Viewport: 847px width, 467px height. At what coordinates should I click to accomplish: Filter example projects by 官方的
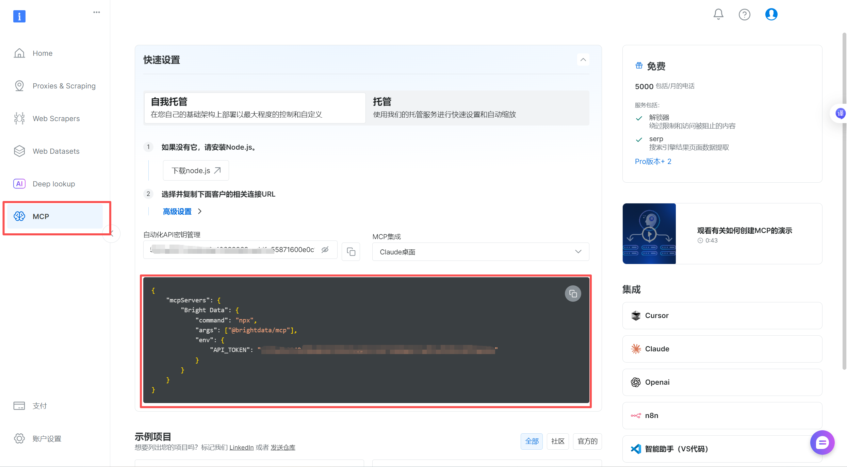tap(587, 441)
